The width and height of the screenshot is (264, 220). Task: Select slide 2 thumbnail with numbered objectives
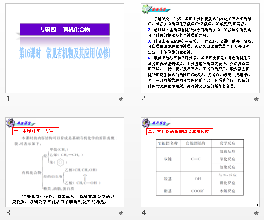200,48
